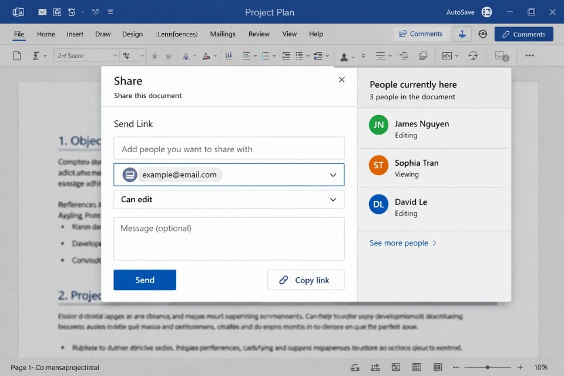Click the mail envelope icon in title bar
564x376 pixels.
pos(42,12)
